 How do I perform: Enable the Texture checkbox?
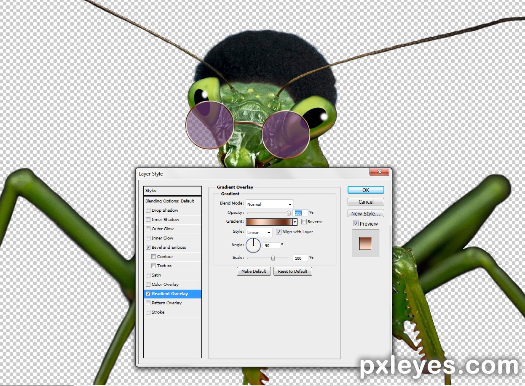(154, 266)
